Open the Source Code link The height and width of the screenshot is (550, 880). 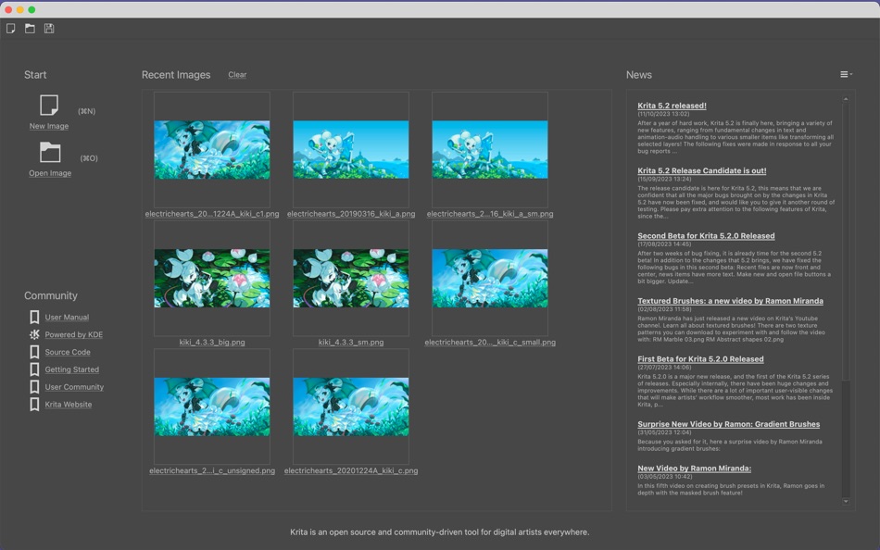pyautogui.click(x=68, y=352)
